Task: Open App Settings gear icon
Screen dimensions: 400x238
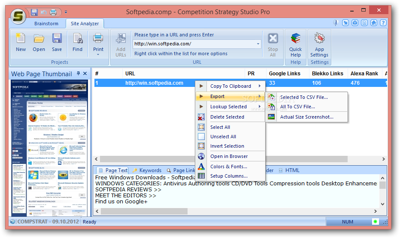Action: (x=319, y=38)
